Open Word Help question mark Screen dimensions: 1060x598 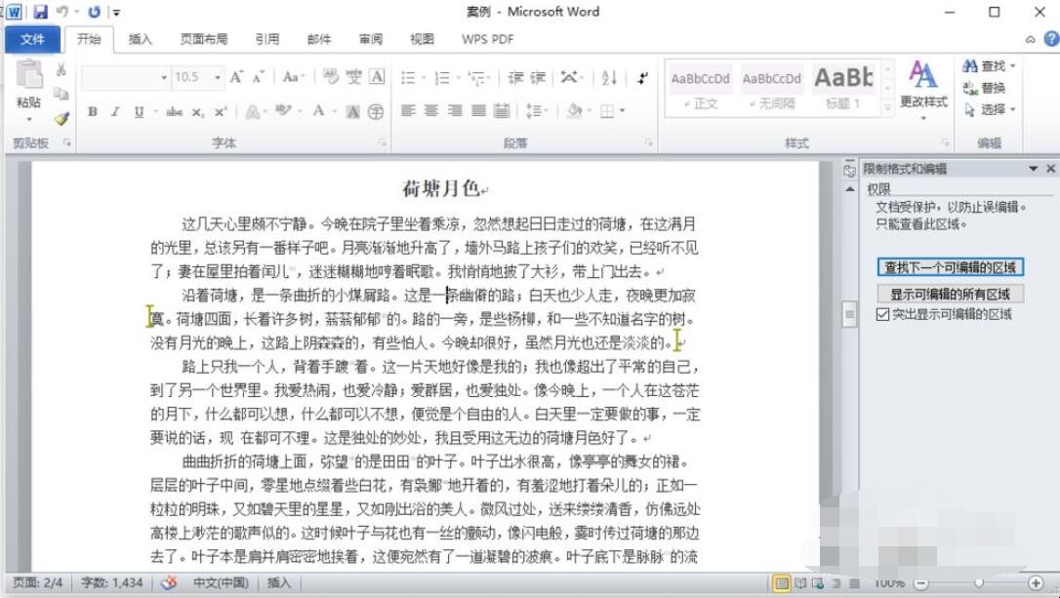point(1051,39)
